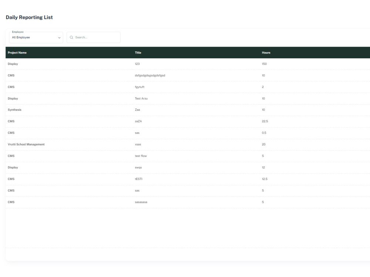Click the Display project in Test Arzu row
This screenshot has width=370, height=277.
pos(13,99)
